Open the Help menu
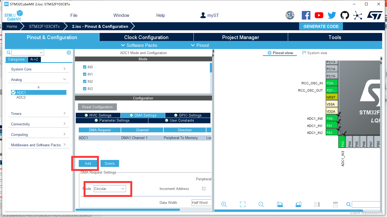 click(161, 15)
